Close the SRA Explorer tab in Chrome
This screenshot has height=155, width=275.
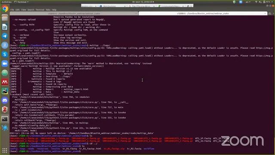click(x=125, y=6)
